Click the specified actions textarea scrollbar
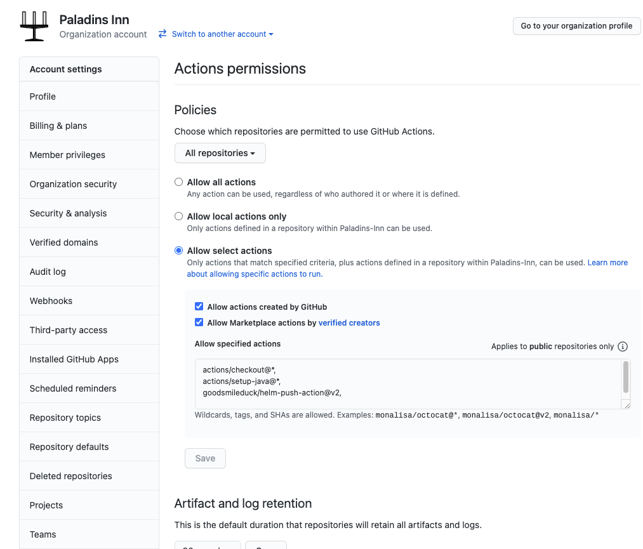 (x=626, y=377)
